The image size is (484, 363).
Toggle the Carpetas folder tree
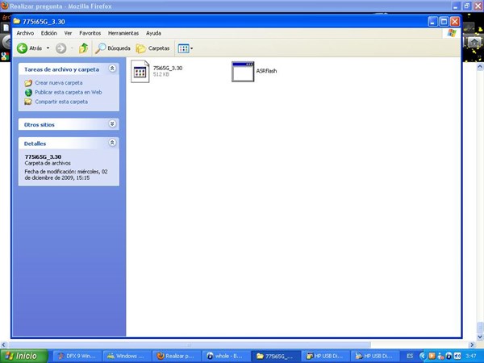click(152, 48)
